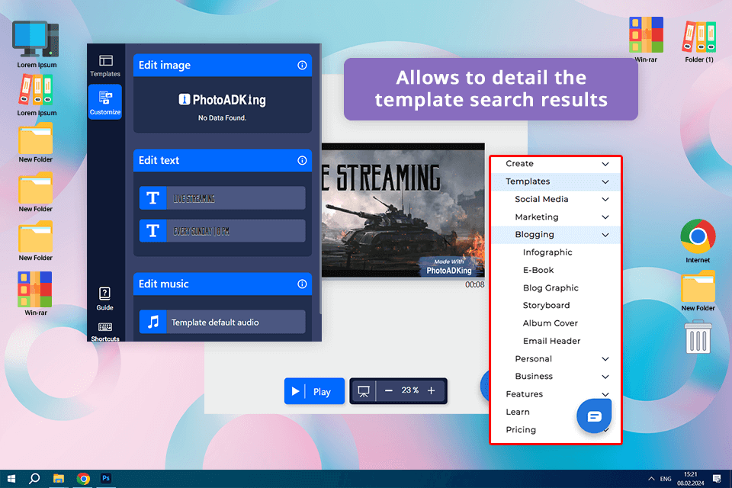Click the Edit music panel header
Viewport: 732px width, 488px height.
(222, 284)
